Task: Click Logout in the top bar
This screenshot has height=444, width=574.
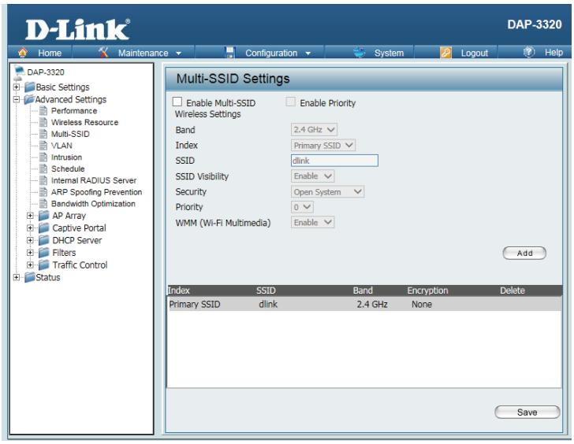Action: pos(474,53)
